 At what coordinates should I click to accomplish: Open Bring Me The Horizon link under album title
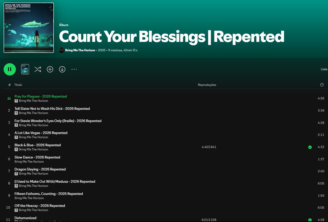click(80, 50)
